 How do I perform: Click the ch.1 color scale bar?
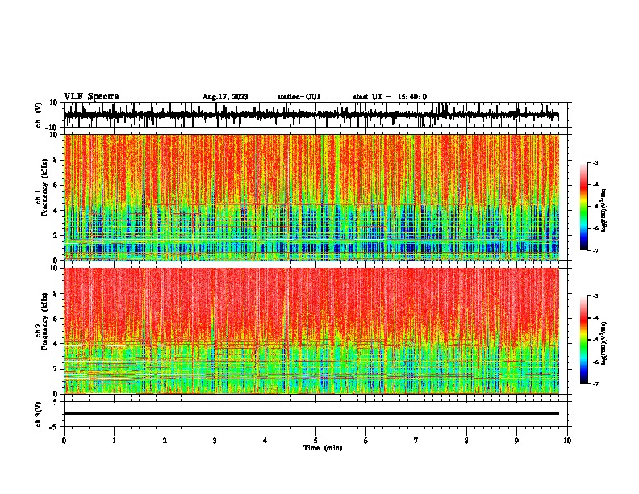(x=584, y=207)
